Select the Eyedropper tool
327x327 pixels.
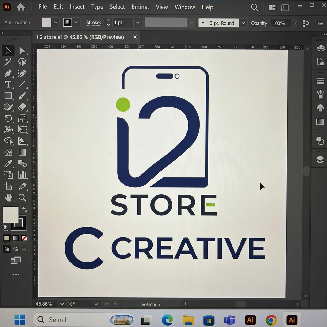(x=8, y=163)
